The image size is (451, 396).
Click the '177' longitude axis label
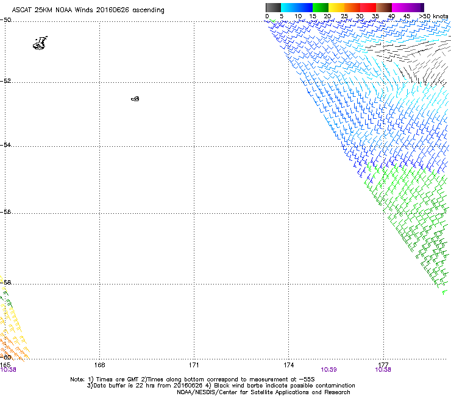(383, 365)
